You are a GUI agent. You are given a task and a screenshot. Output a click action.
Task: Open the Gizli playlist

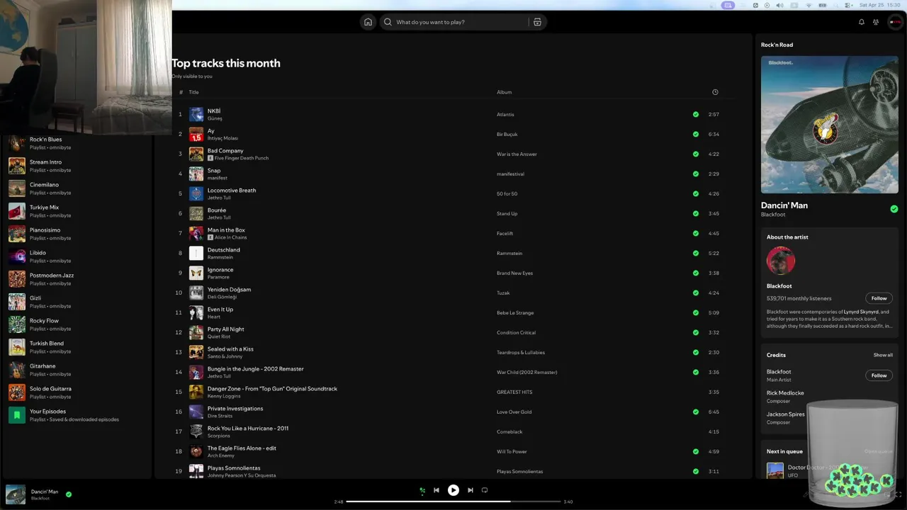(77, 302)
